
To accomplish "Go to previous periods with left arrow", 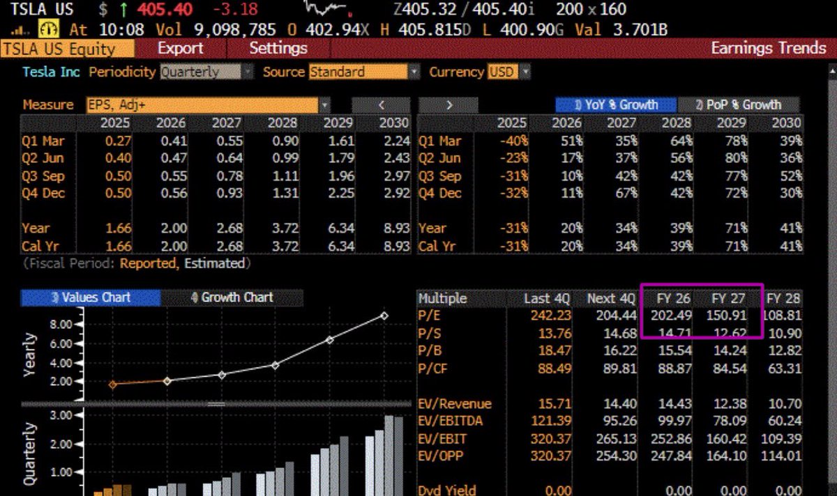I will tap(382, 104).
